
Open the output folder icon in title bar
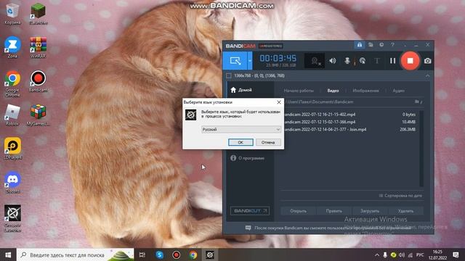371,45
